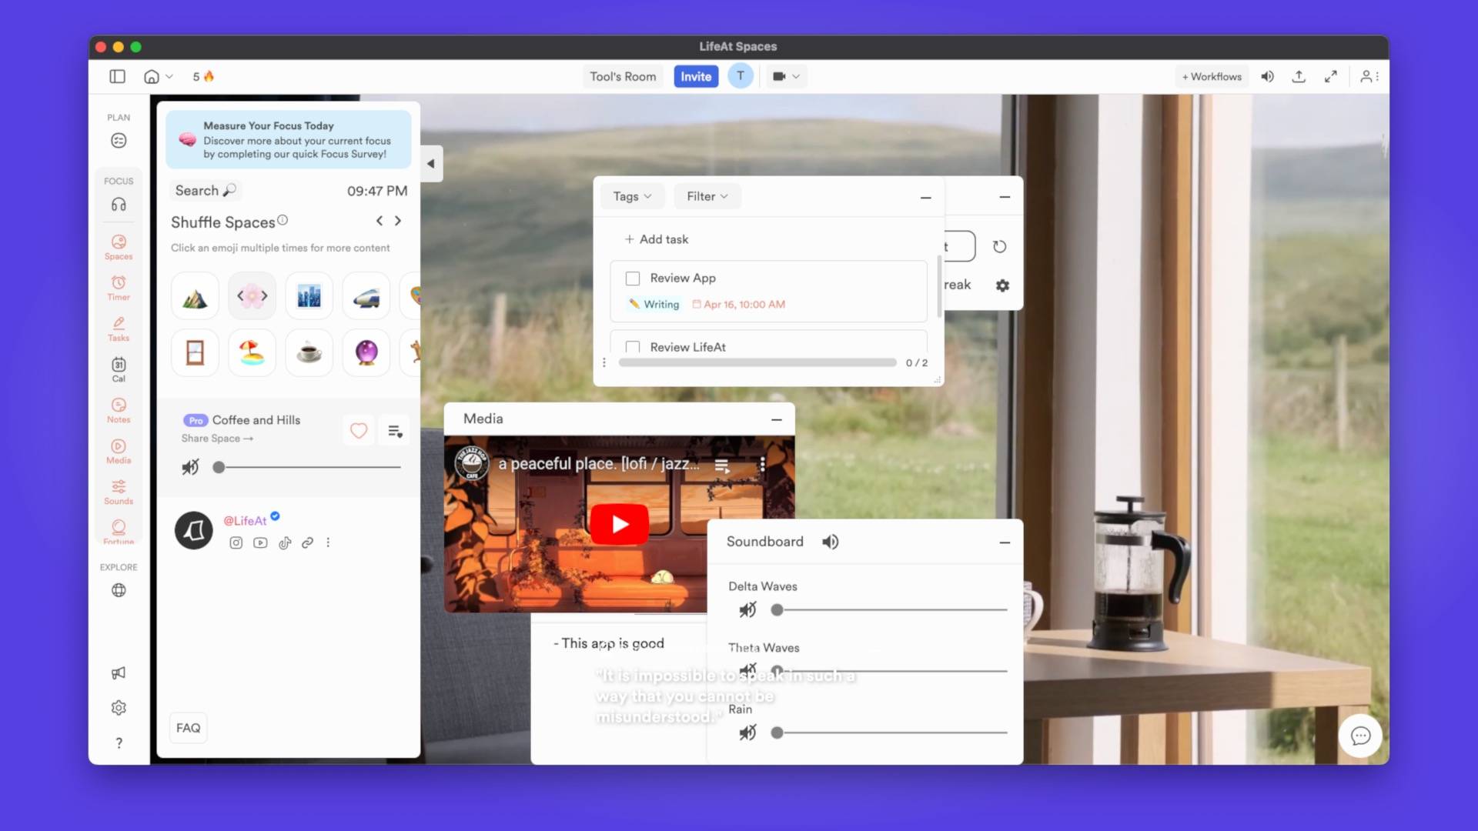Open the Tasks sidebar tool
The image size is (1478, 831).
(x=119, y=329)
